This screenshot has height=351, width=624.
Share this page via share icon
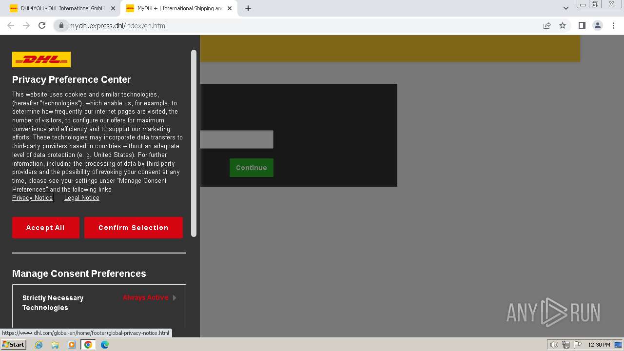point(547,25)
